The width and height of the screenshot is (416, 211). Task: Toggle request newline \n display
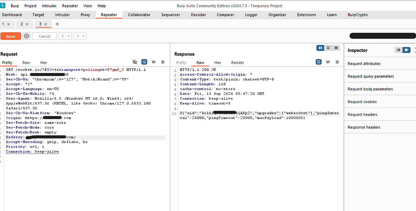pos(154,62)
